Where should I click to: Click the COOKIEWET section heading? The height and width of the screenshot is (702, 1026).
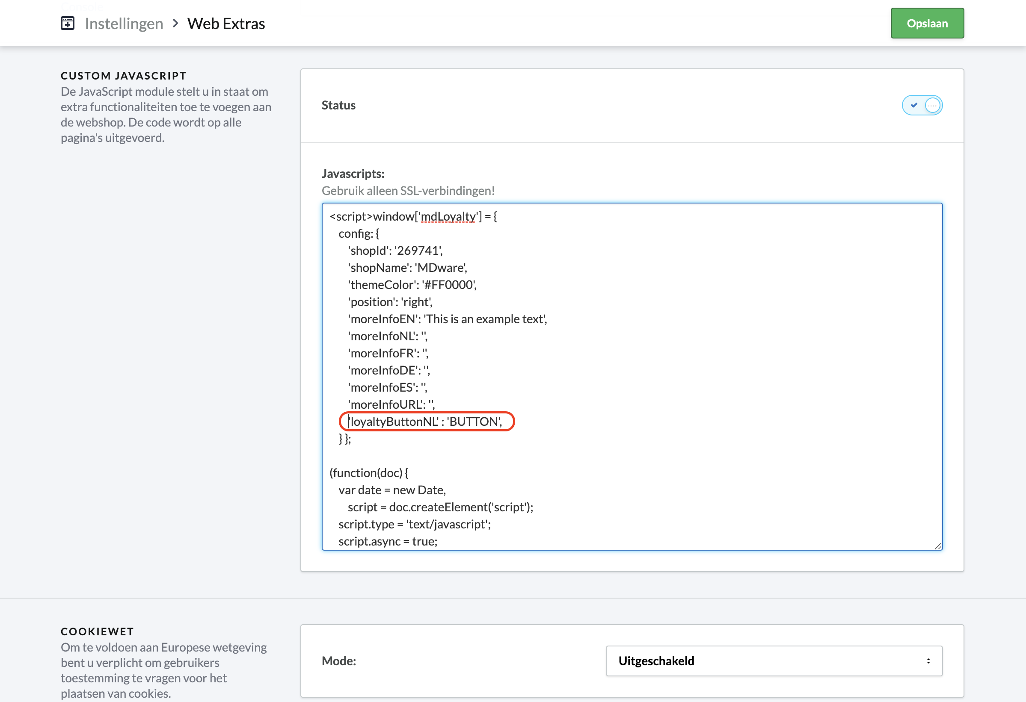tap(98, 631)
